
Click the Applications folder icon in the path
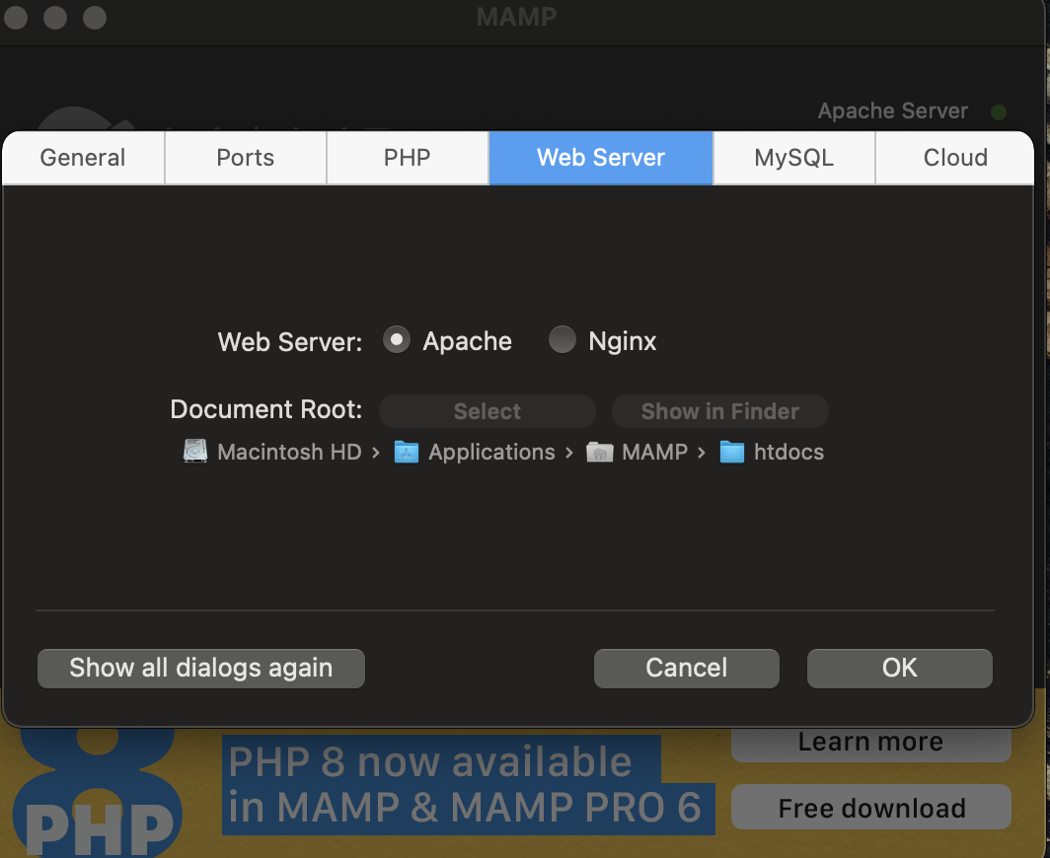(406, 451)
